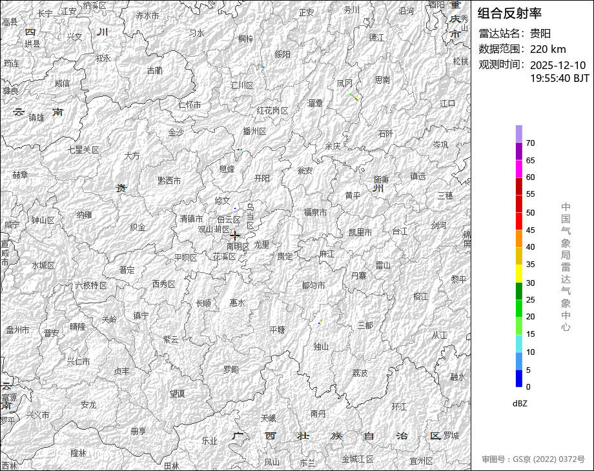Pick the light purple swatch above 70 dBZ
Viewport: 594px width, 471px height.
[x=519, y=134]
